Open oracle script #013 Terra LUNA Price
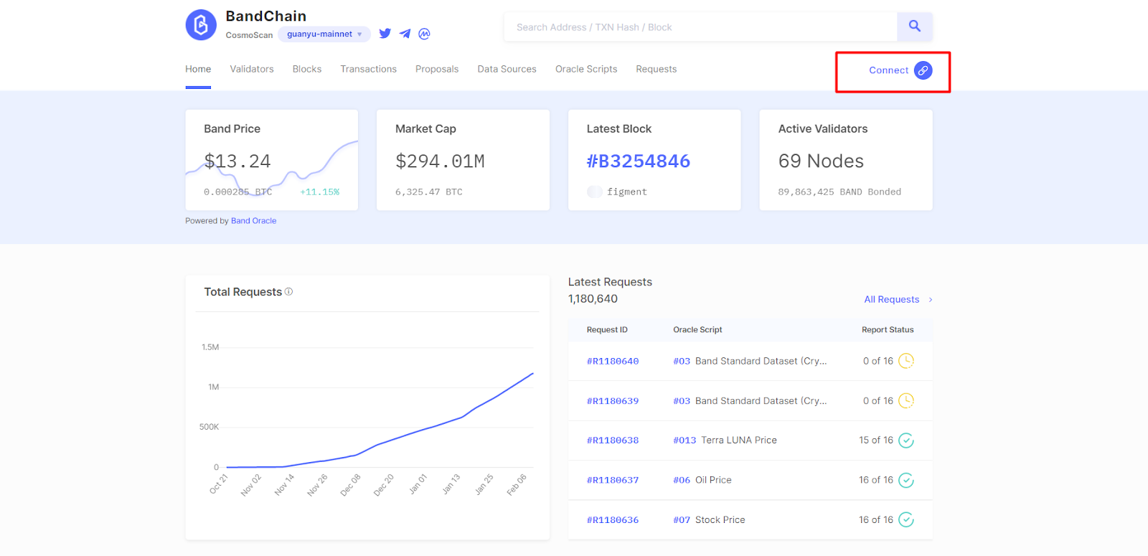The height and width of the screenshot is (556, 1148). [x=725, y=440]
